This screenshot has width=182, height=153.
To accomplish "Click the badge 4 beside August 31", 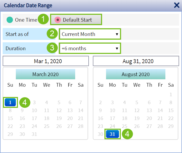I will pyautogui.click(x=127, y=134).
